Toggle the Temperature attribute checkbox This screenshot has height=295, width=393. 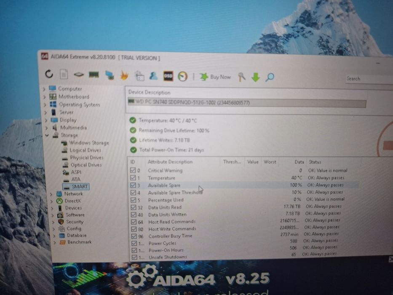(x=133, y=178)
